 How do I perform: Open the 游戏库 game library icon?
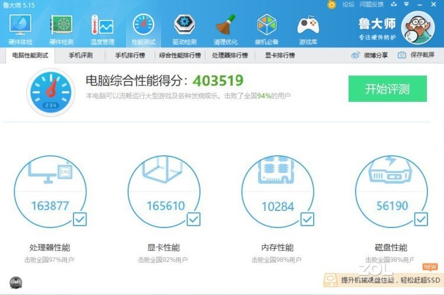point(308,30)
